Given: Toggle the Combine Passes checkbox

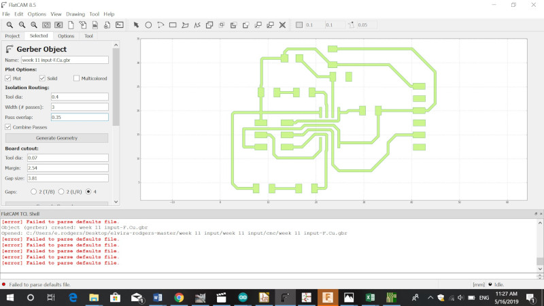Looking at the screenshot, I should pos(8,127).
